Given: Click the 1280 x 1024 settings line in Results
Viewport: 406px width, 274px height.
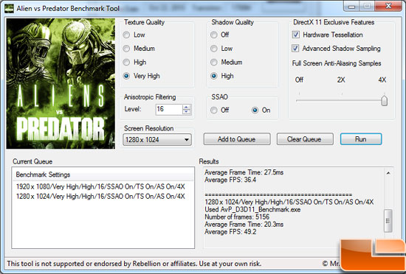Looking at the screenshot, I should tap(289, 202).
